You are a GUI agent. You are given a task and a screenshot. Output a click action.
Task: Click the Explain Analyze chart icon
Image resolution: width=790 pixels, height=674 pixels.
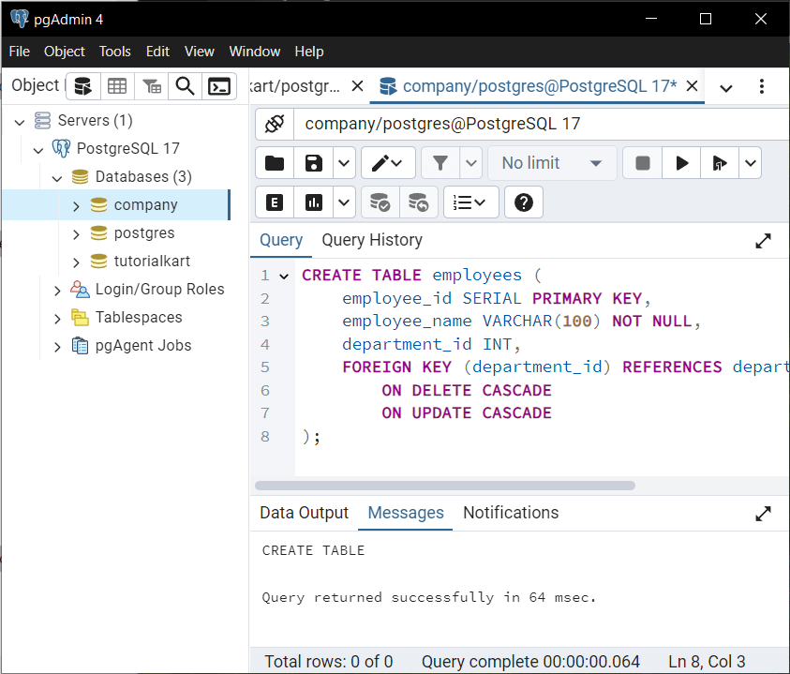313,202
